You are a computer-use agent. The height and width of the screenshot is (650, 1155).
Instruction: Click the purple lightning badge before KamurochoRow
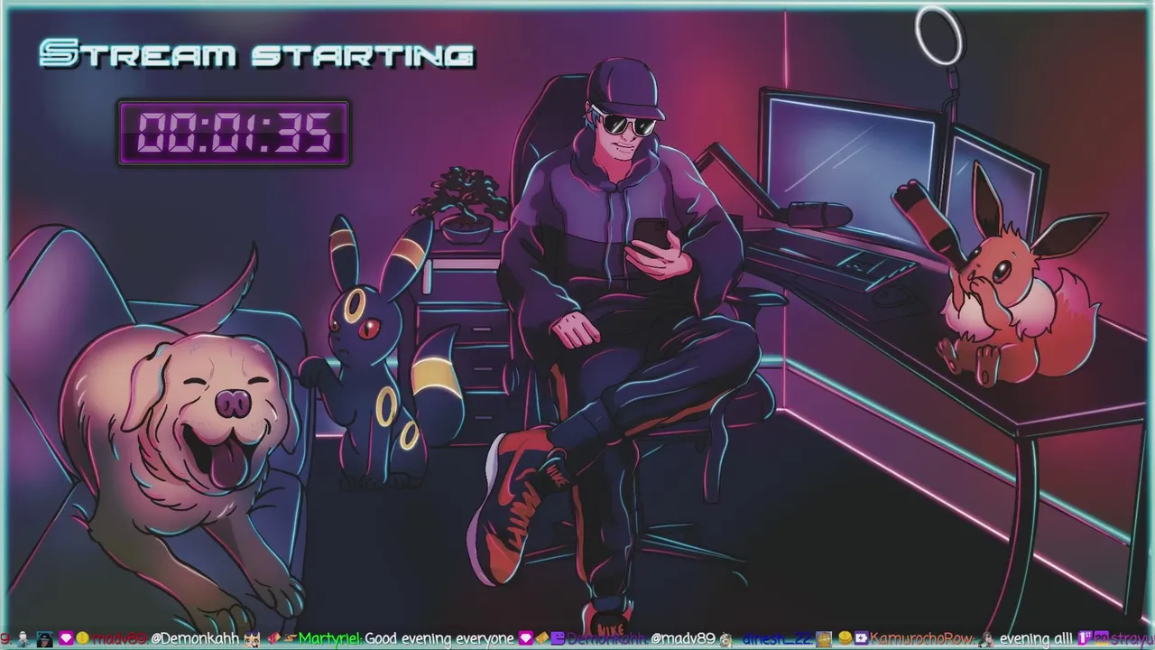tap(861, 638)
